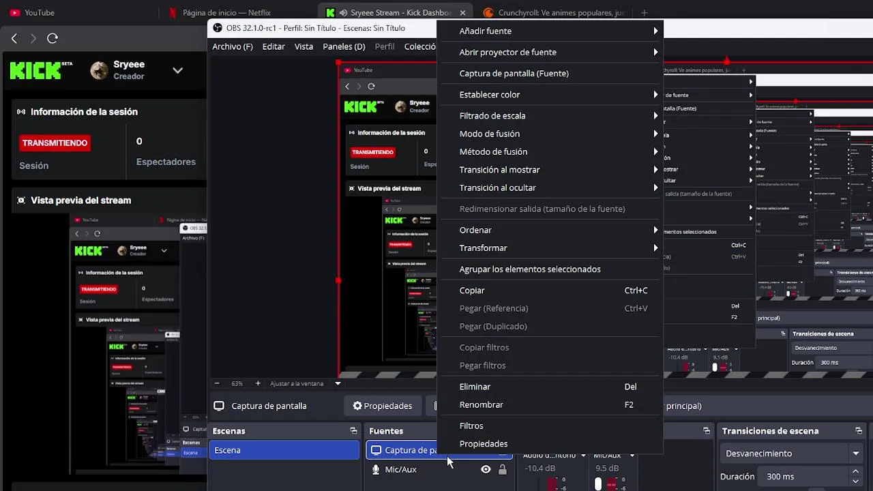This screenshot has width=873, height=491.
Task: Open Mic/Aux mixer options arrow
Action: tap(632, 456)
